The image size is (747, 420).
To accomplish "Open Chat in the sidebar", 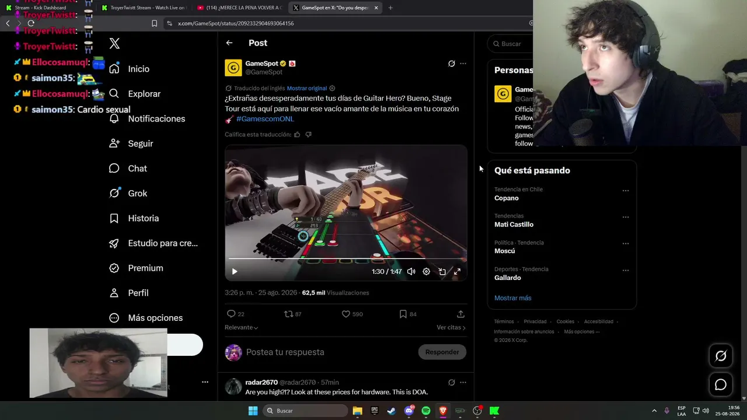I will (x=128, y=169).
